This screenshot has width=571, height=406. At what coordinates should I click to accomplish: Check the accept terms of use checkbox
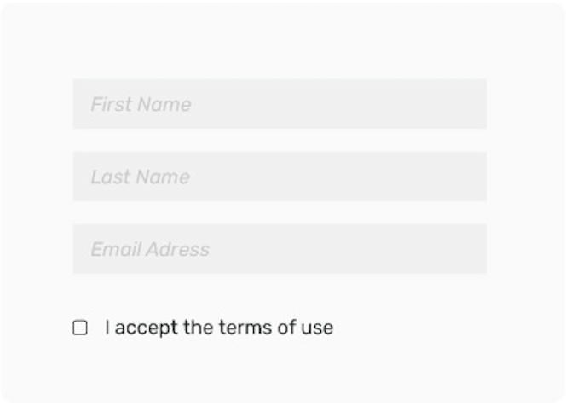(80, 328)
